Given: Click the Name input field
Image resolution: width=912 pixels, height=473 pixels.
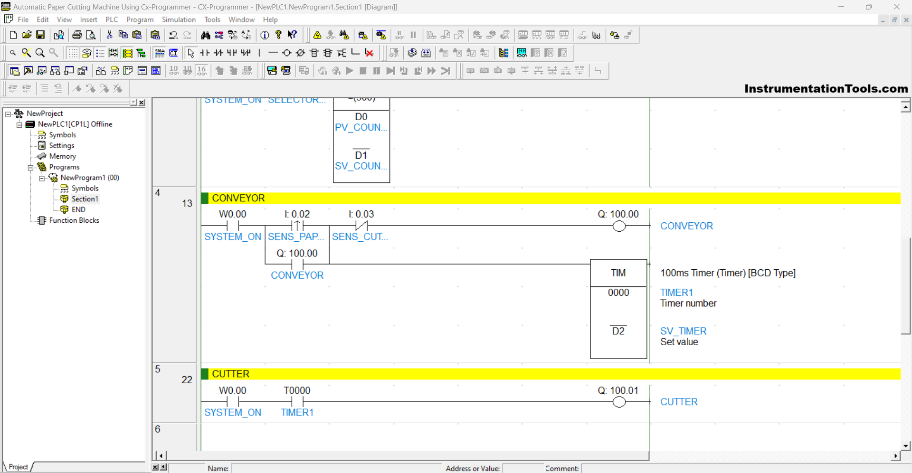Looking at the screenshot, I should (x=336, y=468).
